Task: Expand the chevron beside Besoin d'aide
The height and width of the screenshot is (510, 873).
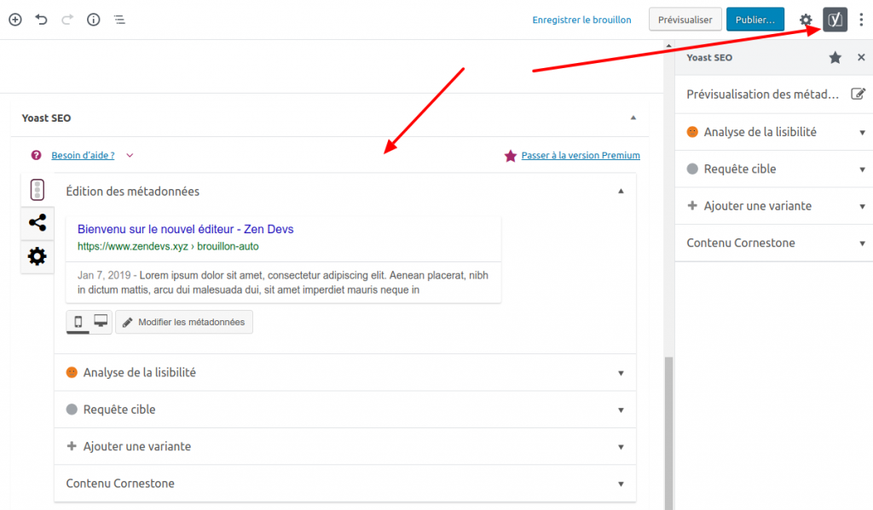Action: (130, 155)
